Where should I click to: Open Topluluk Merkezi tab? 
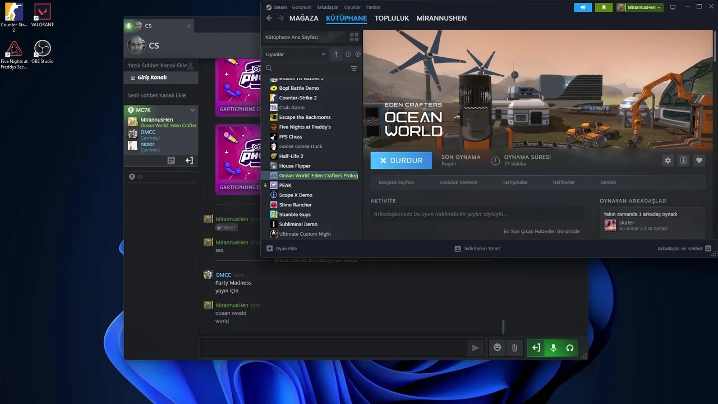pyautogui.click(x=458, y=182)
